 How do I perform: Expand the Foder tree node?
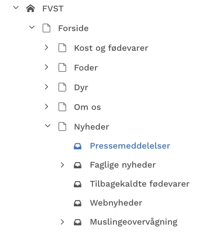point(47,67)
